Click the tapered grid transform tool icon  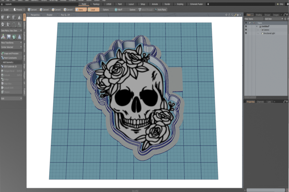19,37
